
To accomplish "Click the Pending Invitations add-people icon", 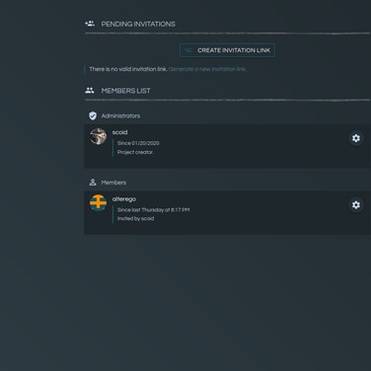I will (x=90, y=24).
